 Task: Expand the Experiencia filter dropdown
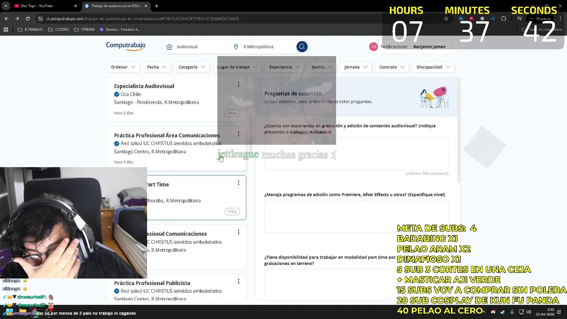[x=284, y=67]
